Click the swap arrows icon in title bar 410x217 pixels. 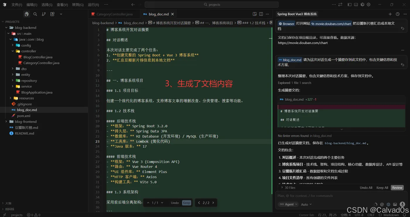340,5
